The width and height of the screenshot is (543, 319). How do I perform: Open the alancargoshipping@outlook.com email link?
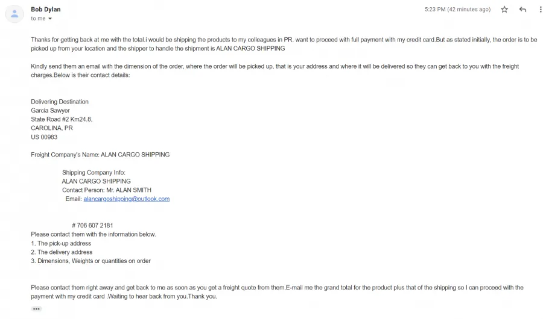pyautogui.click(x=127, y=199)
